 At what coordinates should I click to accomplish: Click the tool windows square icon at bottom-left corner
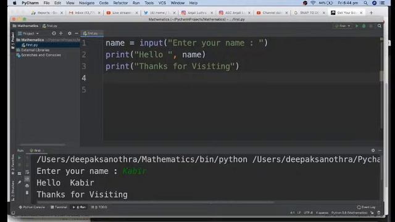pos(13,213)
